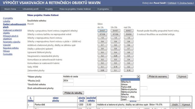
Task: Edit the 'Asfaltové a betonové plochy' description cell
Action: pos(133,104)
